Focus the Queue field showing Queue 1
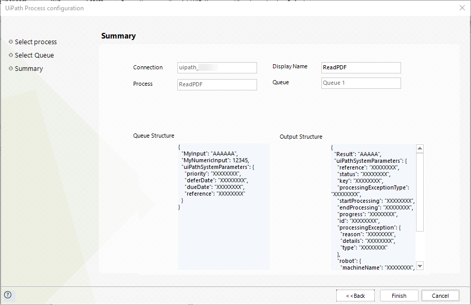The height and width of the screenshot is (305, 471). 361,83
